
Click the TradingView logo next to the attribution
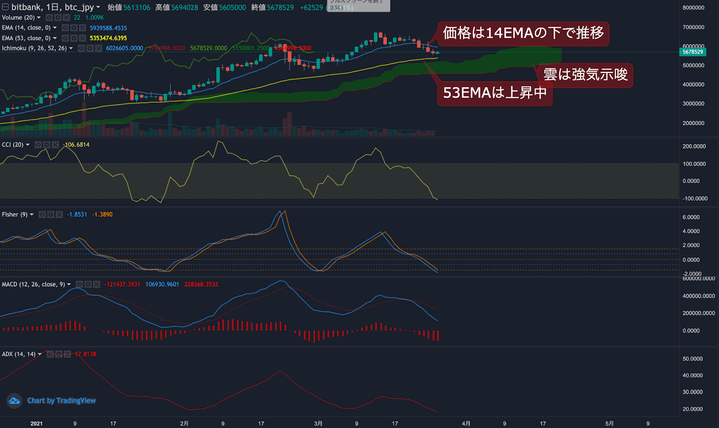[14, 401]
